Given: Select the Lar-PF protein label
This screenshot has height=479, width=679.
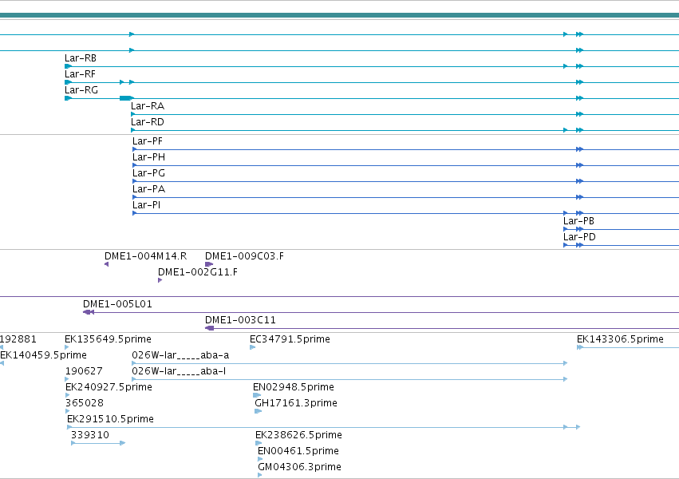Looking at the screenshot, I should (148, 141).
